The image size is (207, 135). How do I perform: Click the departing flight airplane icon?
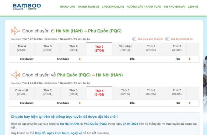click(15, 31)
